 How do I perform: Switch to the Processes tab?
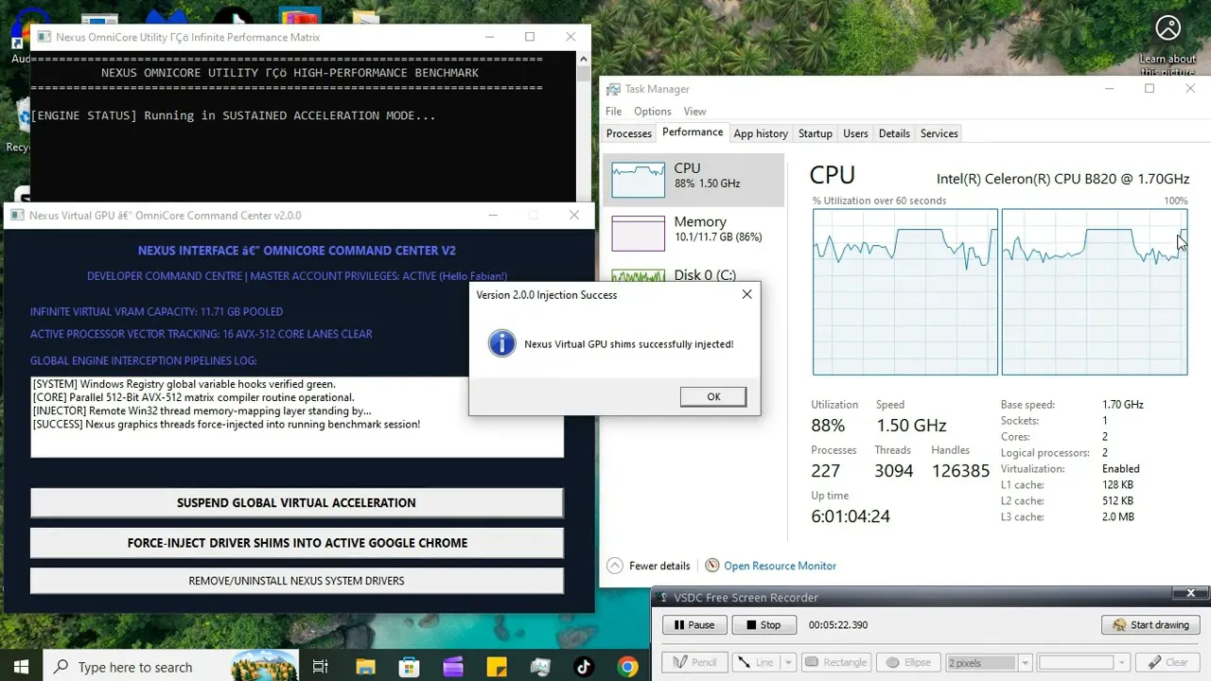point(629,133)
